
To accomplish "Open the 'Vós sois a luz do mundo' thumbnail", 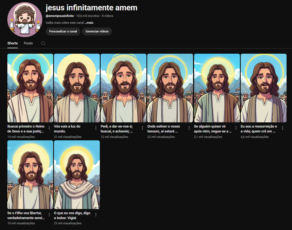I will coord(77,88).
